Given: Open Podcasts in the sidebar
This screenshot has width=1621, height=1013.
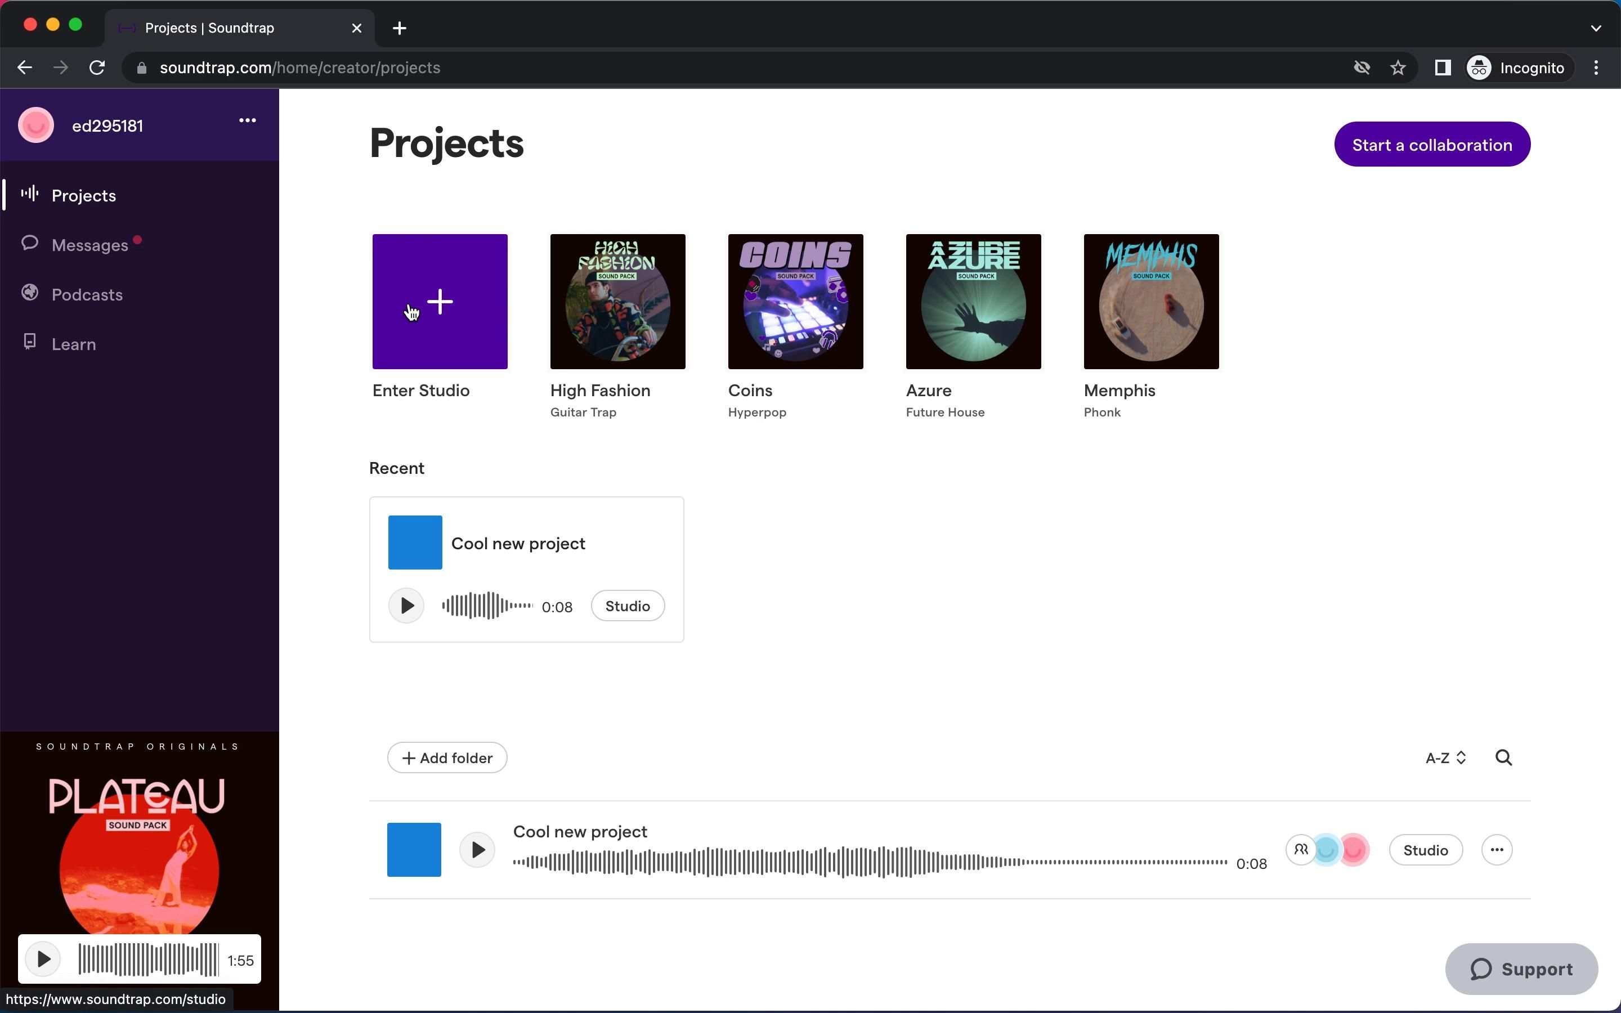Looking at the screenshot, I should pyautogui.click(x=87, y=295).
